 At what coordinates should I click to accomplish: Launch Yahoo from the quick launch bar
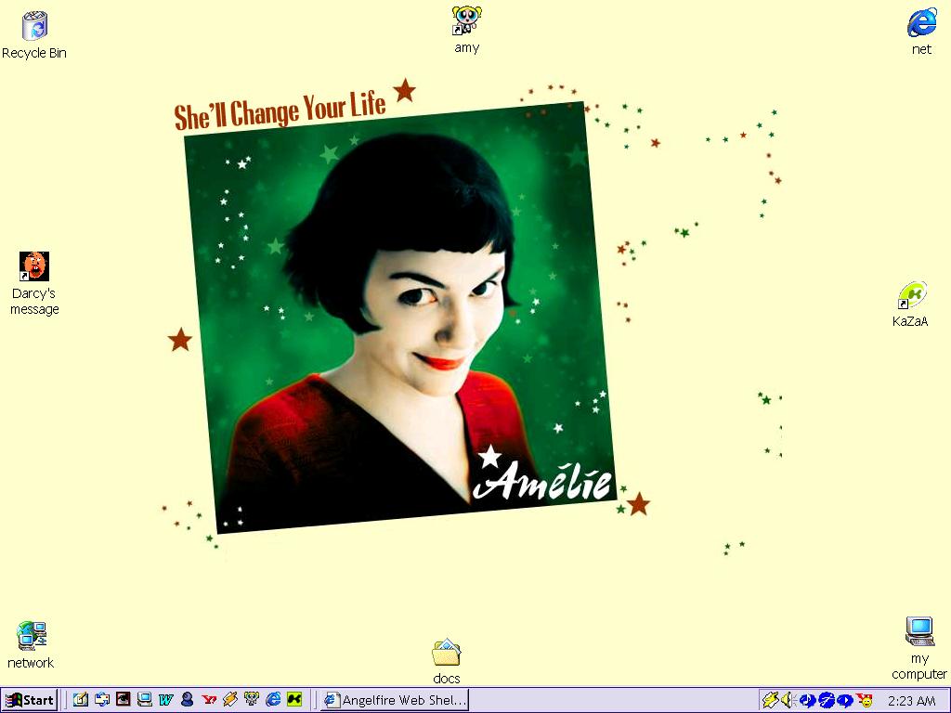209,700
